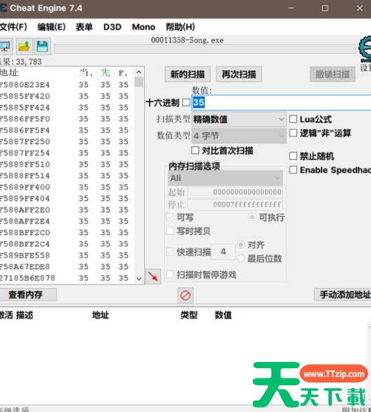Image resolution: width=371 pixels, height=412 pixels.
Task: Select address row F588BFF2C4
Action: (67, 244)
